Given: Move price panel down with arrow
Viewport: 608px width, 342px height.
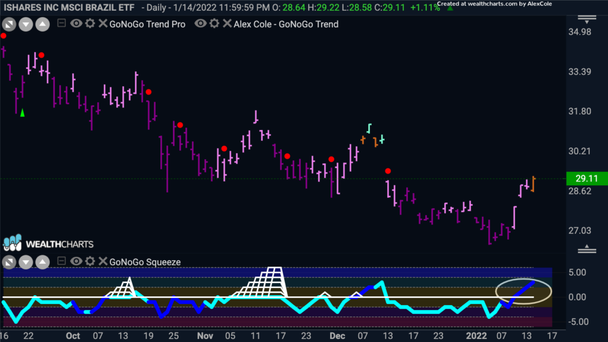Looking at the screenshot, I should point(26,25).
